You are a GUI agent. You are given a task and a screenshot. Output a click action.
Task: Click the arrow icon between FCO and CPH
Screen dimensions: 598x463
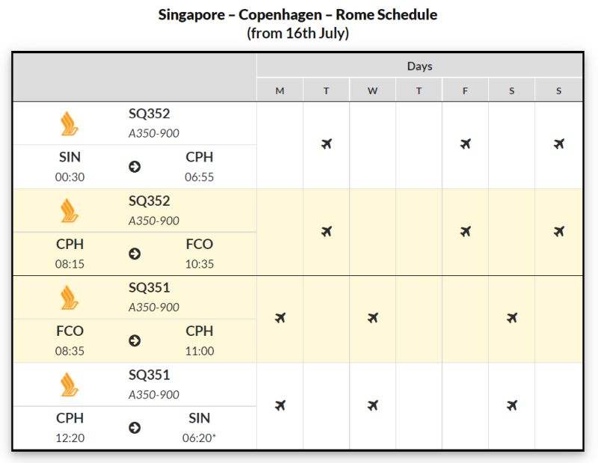[135, 341]
